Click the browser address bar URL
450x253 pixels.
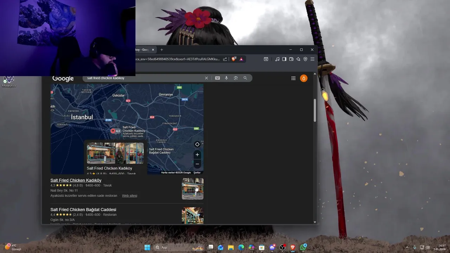(178, 59)
